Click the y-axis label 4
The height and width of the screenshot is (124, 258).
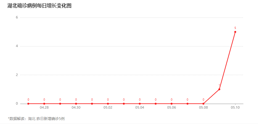[17, 46]
